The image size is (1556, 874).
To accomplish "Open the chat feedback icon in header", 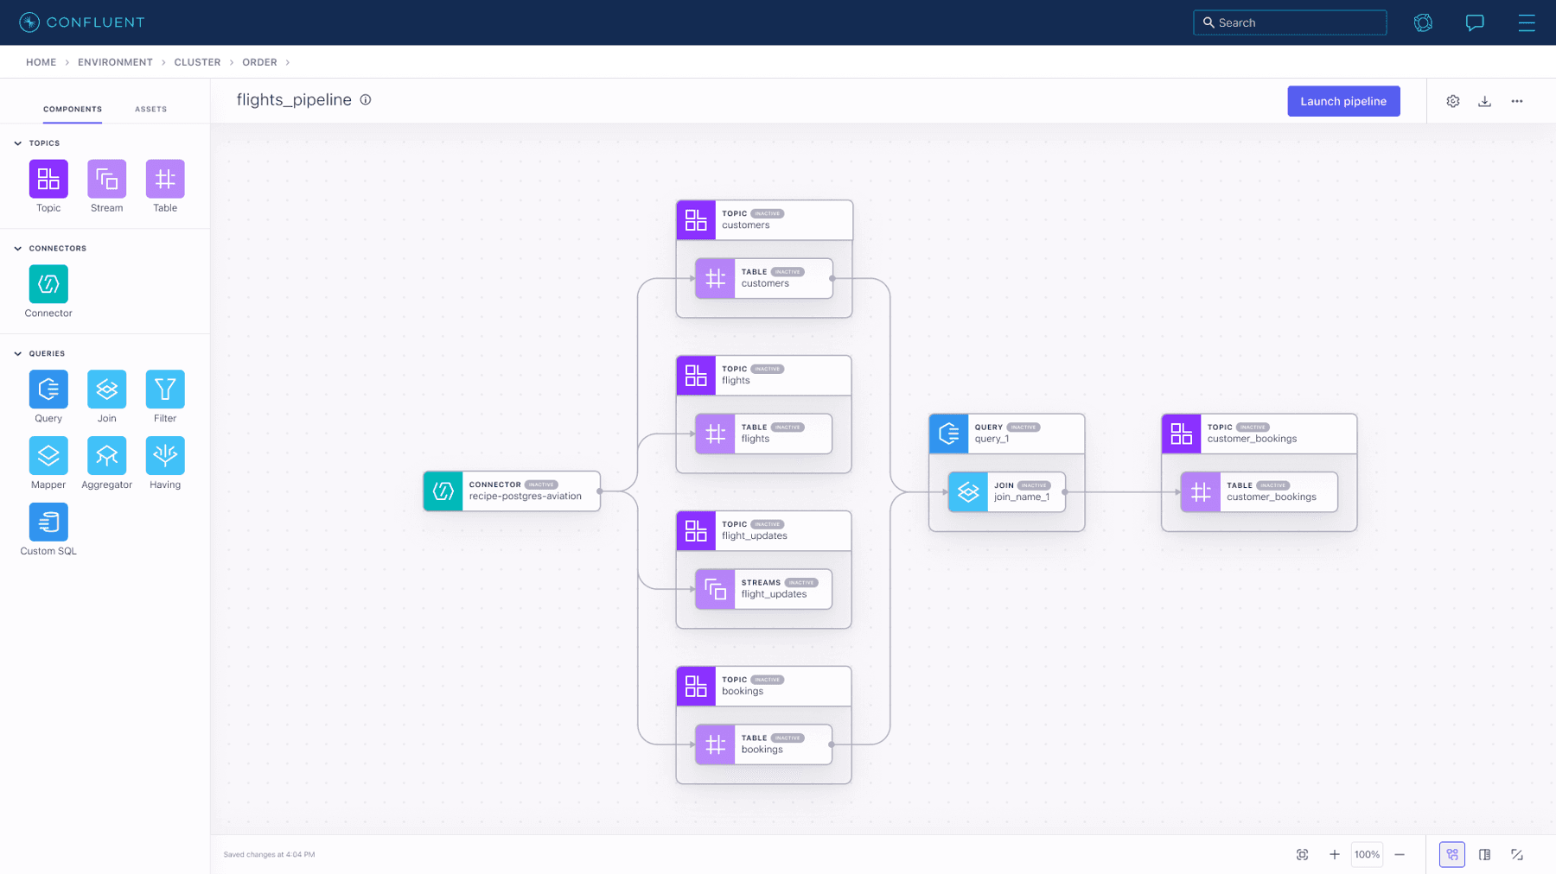I will click(1475, 22).
